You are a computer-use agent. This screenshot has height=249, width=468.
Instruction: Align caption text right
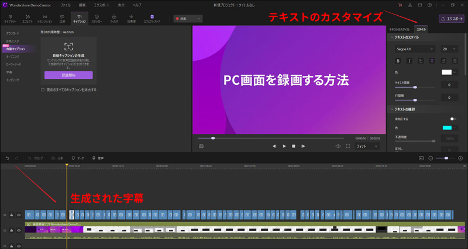[443, 61]
